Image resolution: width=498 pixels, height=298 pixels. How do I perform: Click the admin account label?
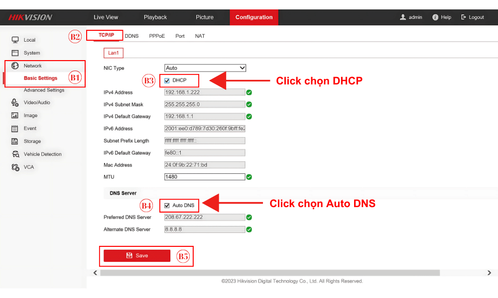[x=415, y=17]
